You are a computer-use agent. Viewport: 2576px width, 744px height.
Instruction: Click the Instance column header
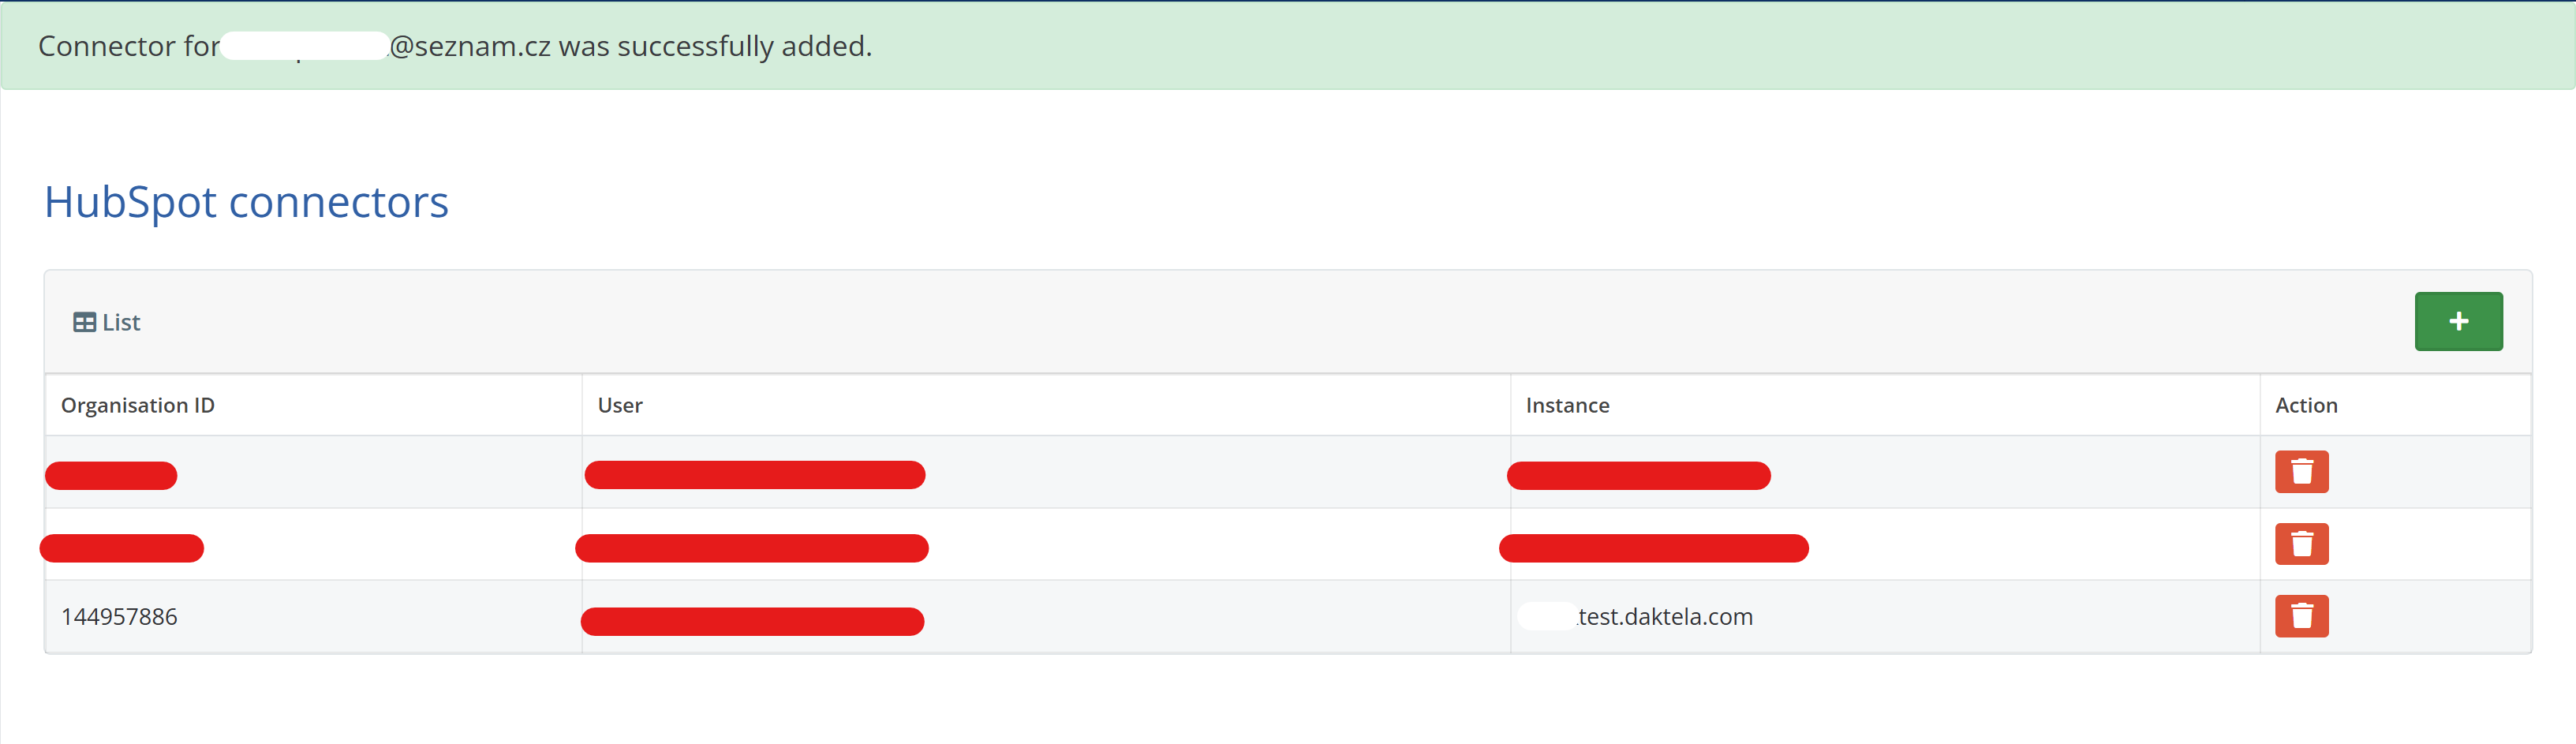[1567, 405]
